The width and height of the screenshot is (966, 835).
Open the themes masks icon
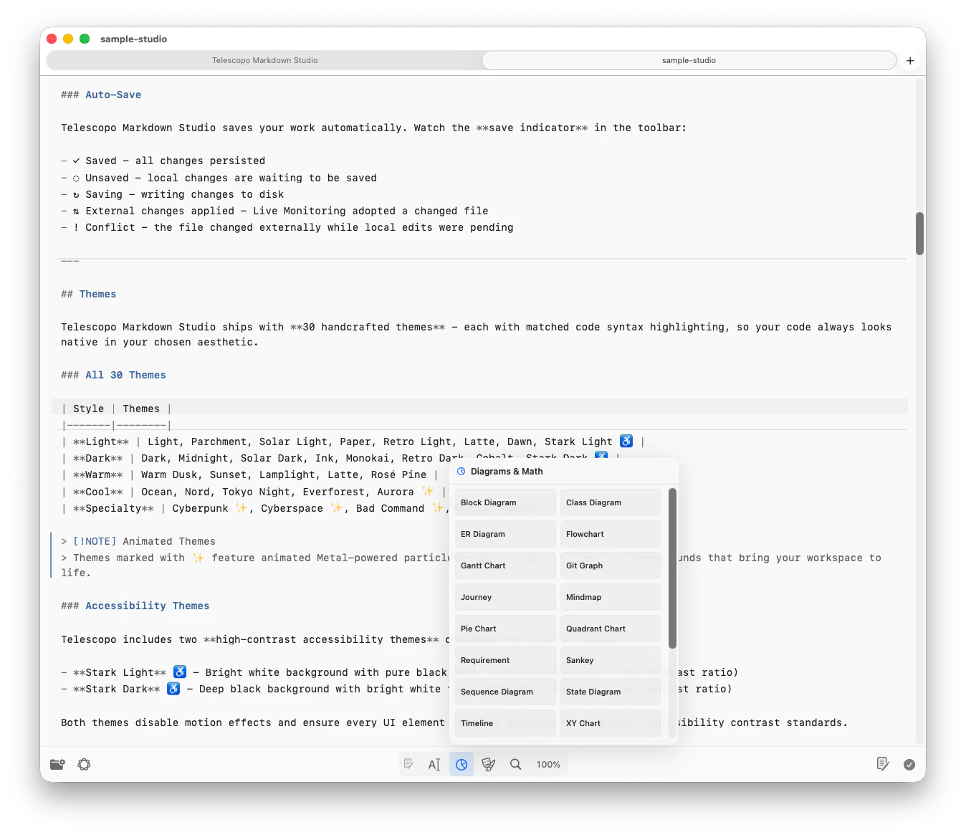click(x=489, y=765)
